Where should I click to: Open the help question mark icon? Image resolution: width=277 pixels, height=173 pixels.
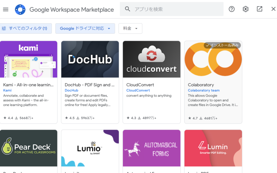pyautogui.click(x=232, y=9)
